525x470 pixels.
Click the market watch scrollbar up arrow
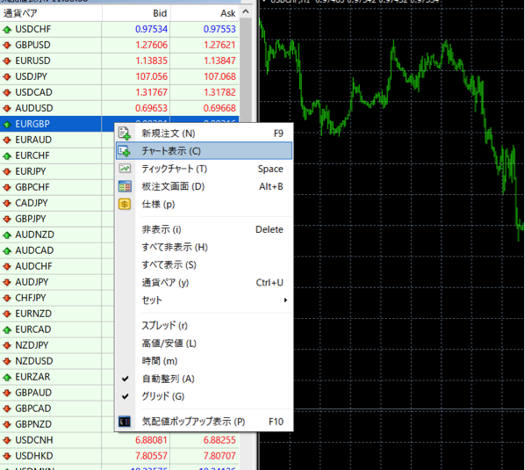point(246,11)
